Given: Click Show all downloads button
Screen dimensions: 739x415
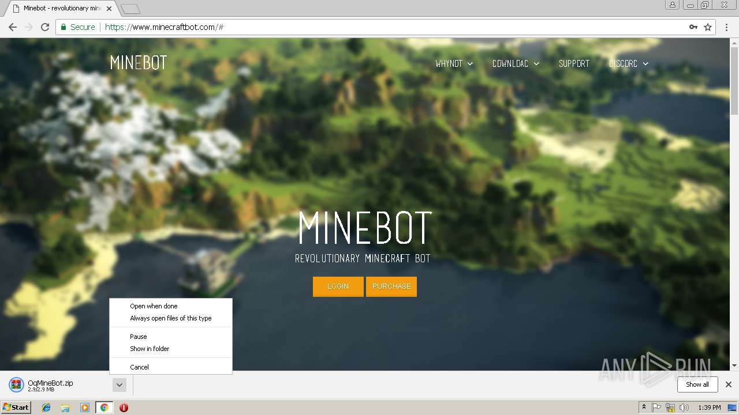Looking at the screenshot, I should tap(697, 384).
